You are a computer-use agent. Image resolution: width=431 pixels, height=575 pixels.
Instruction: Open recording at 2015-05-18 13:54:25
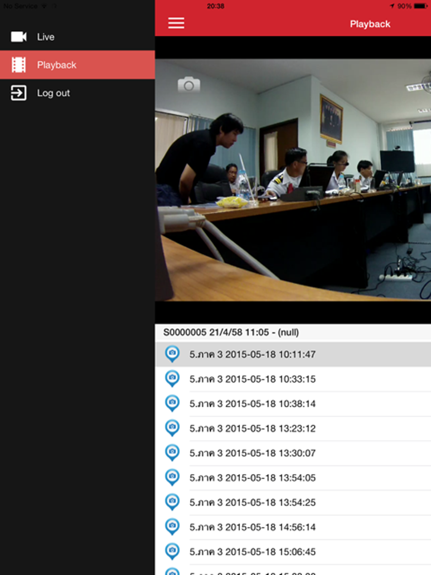[253, 502]
